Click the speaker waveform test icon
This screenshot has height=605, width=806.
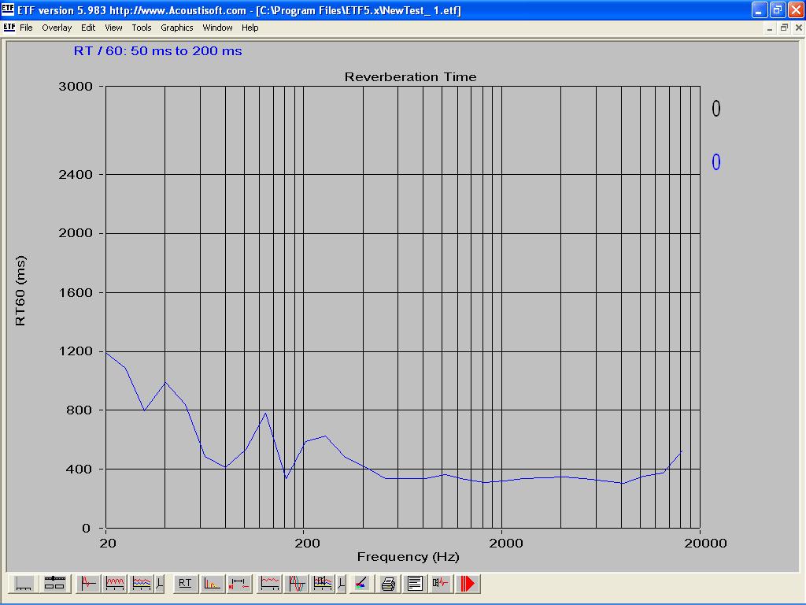[x=441, y=584]
